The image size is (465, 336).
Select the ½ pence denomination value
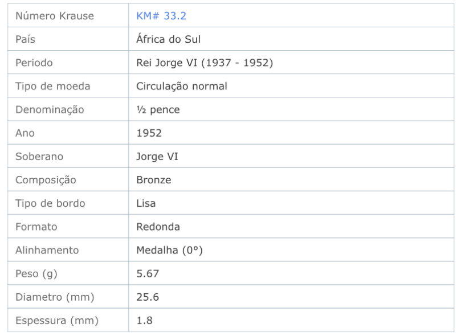pyautogui.click(x=158, y=110)
